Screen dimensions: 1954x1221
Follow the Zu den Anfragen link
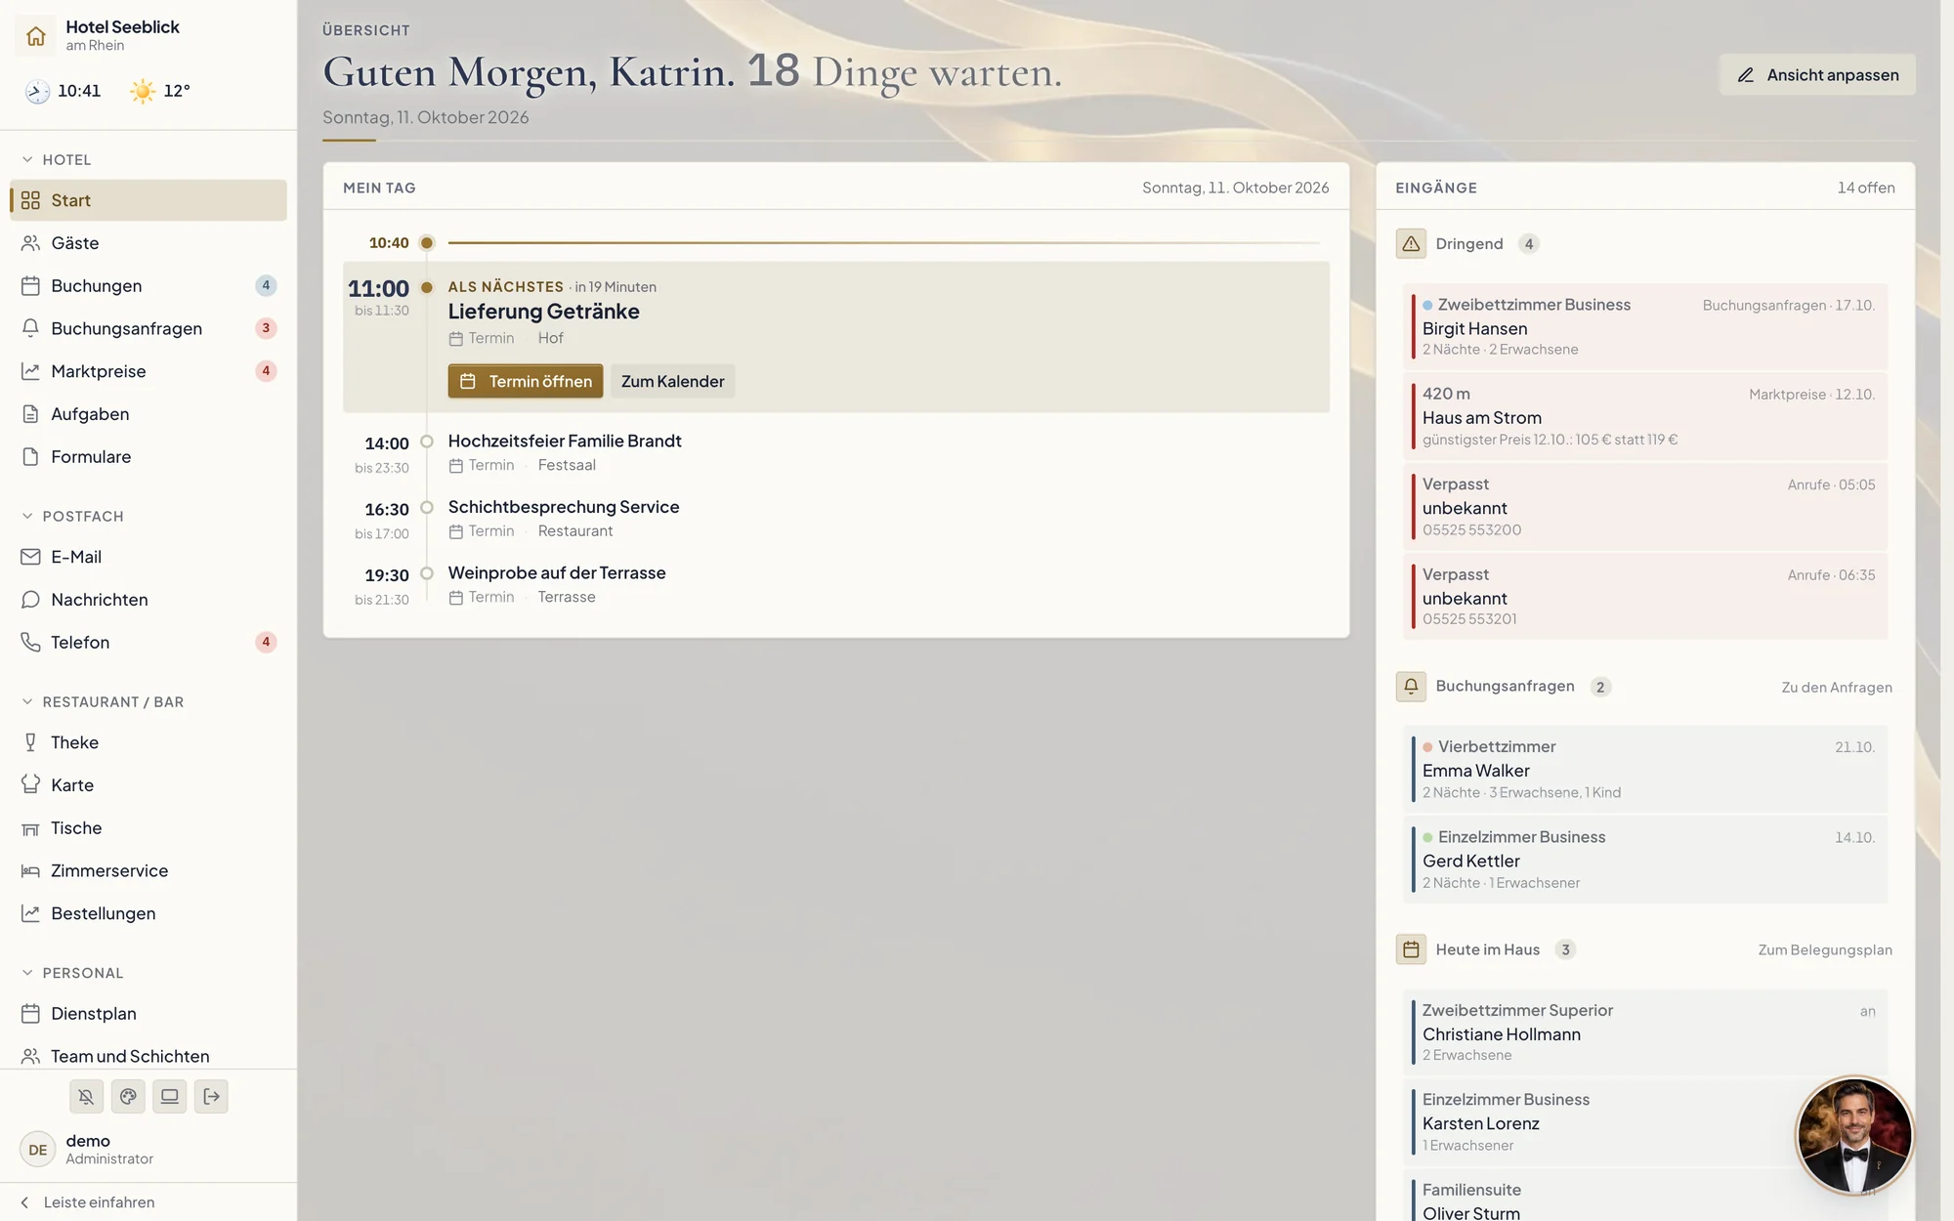pos(1837,688)
